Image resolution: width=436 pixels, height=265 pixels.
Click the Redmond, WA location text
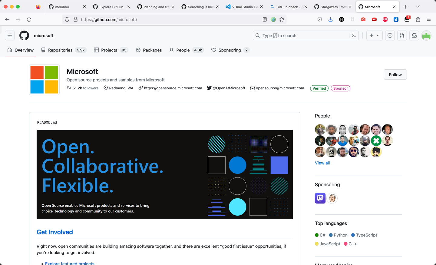point(121,88)
